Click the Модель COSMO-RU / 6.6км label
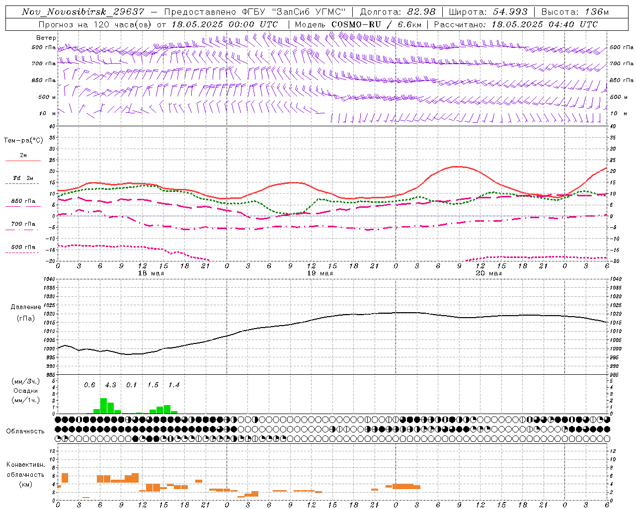The width and height of the screenshot is (636, 509). (x=358, y=24)
